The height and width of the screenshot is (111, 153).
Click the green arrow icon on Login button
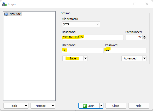point(85,106)
